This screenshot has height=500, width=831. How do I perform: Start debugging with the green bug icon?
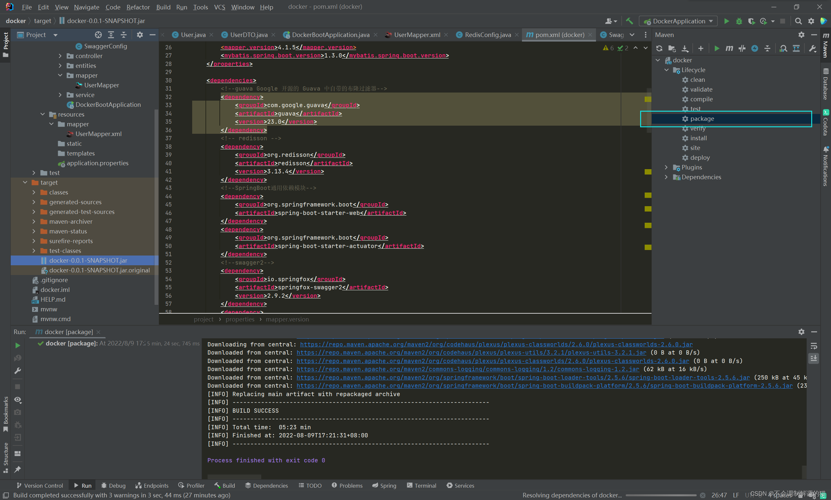coord(739,21)
